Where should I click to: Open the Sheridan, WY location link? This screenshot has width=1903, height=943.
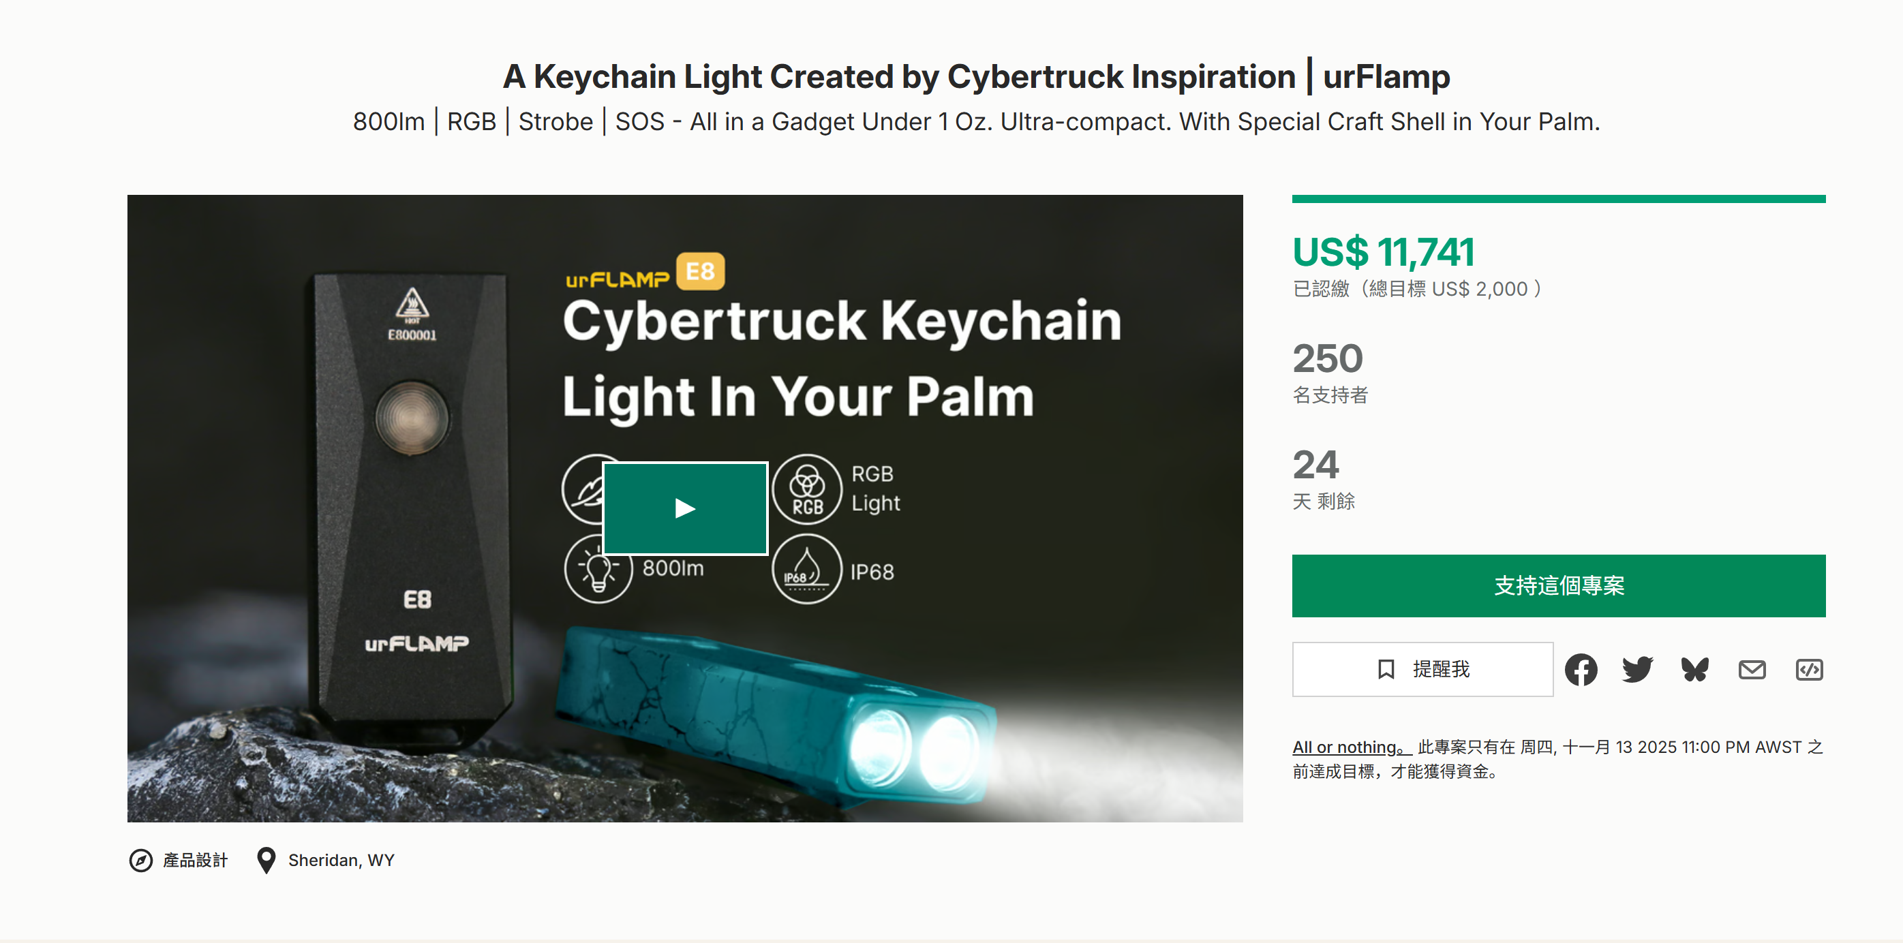(x=341, y=861)
